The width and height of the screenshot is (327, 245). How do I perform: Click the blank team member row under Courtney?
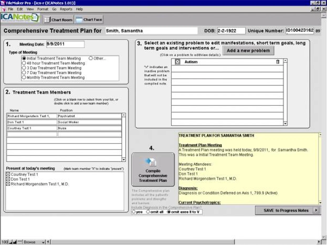[64, 134]
